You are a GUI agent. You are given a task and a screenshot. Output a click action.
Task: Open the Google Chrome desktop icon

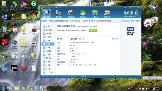click(34, 19)
